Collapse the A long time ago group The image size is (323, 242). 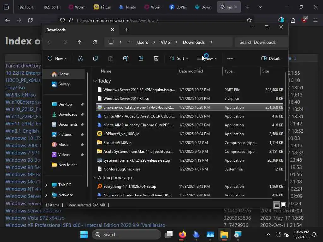(95, 178)
